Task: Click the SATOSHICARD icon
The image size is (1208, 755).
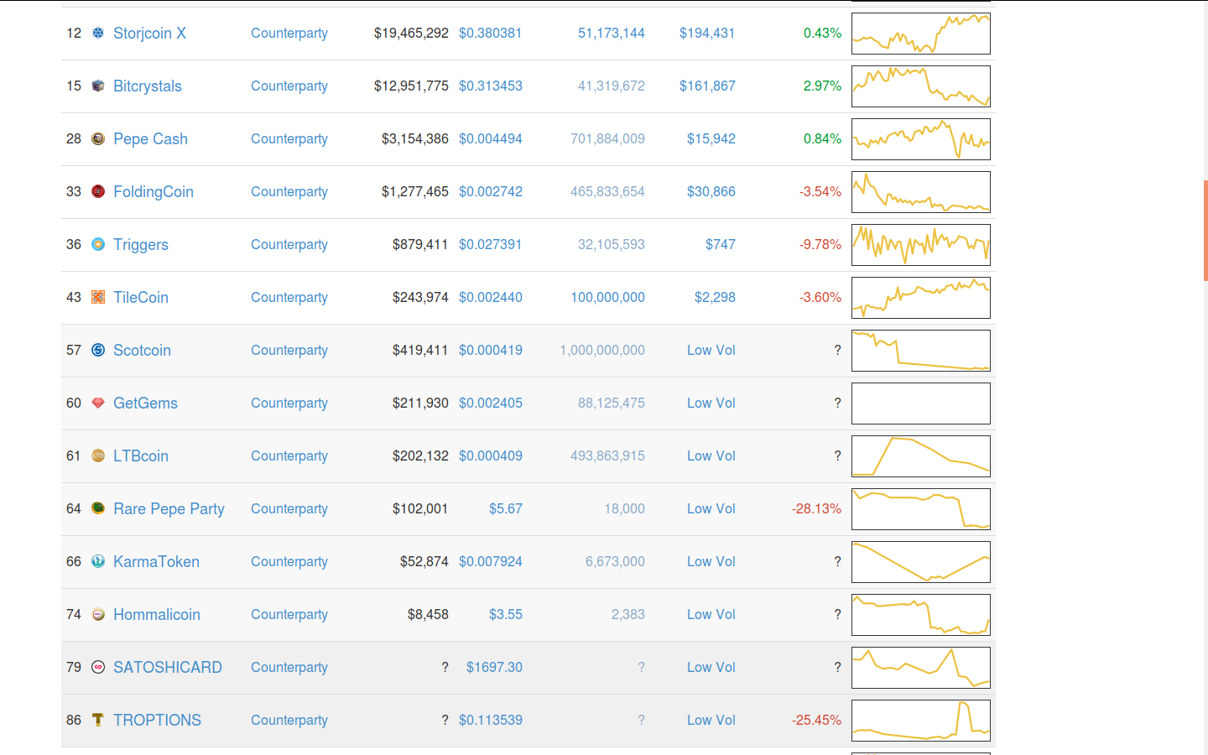Action: click(98, 667)
